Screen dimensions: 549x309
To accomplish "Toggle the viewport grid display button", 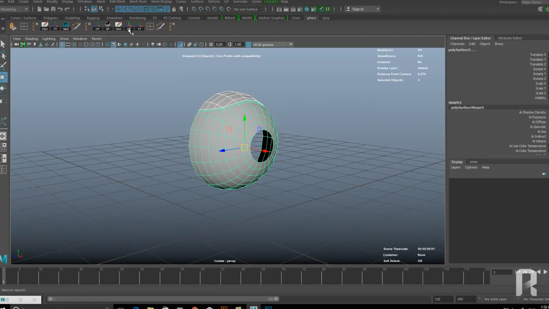I will (x=62, y=45).
